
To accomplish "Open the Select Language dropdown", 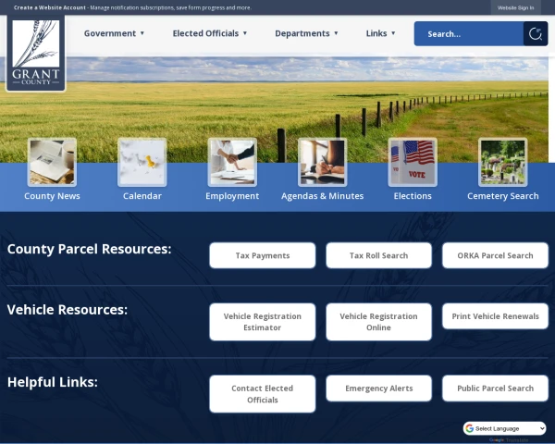I will click(505, 428).
